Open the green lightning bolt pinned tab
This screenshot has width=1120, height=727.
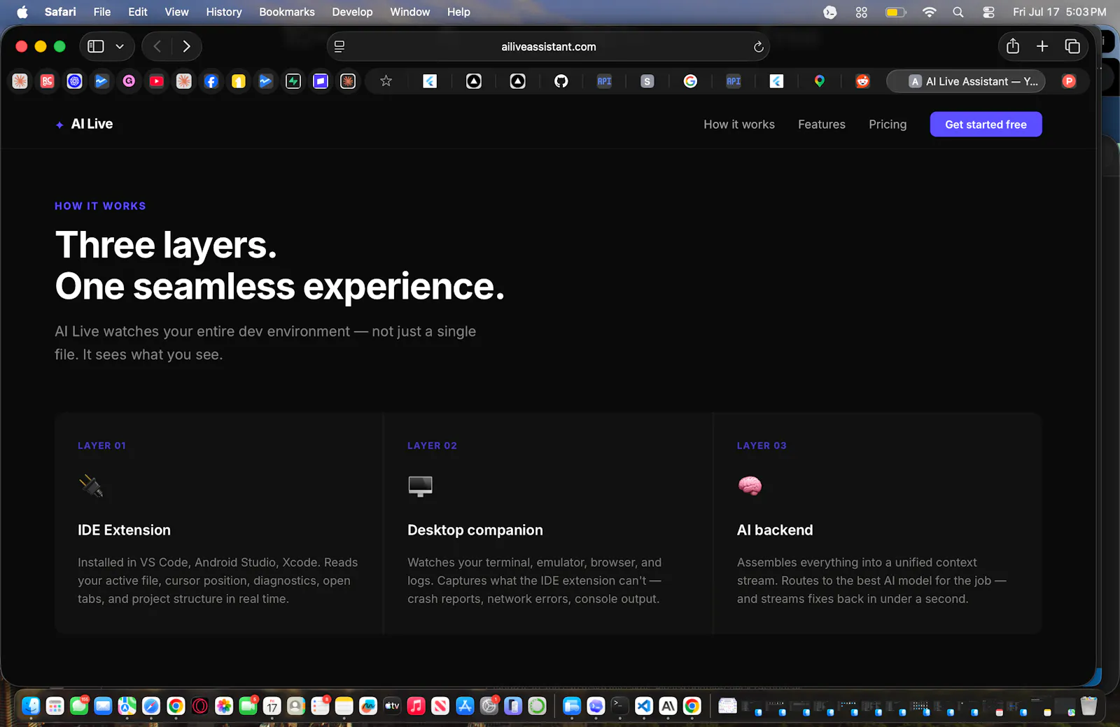[x=293, y=81]
